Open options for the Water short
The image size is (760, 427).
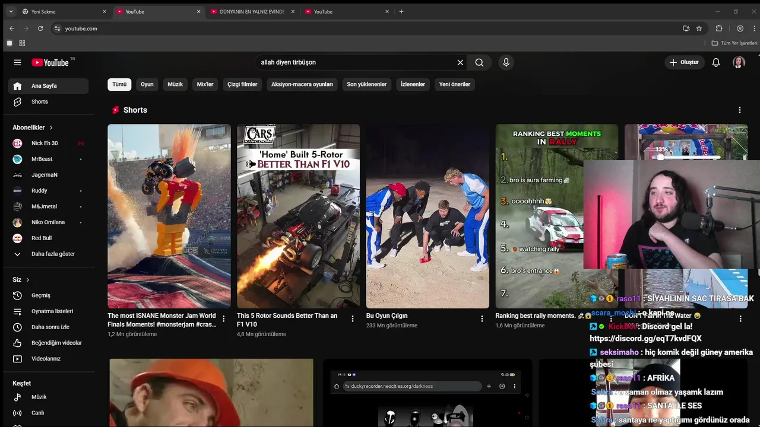click(740, 319)
